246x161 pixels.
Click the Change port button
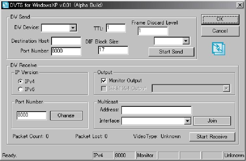(x=66, y=116)
